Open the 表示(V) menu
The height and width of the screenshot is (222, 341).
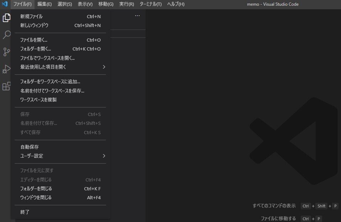(85, 4)
